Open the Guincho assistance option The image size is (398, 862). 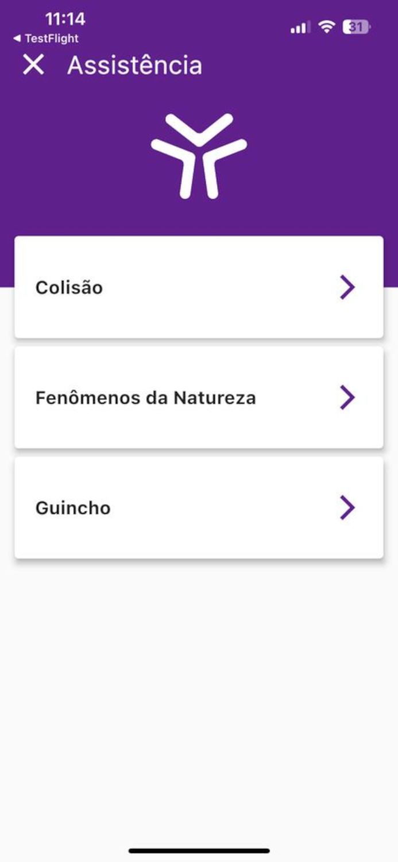(199, 507)
